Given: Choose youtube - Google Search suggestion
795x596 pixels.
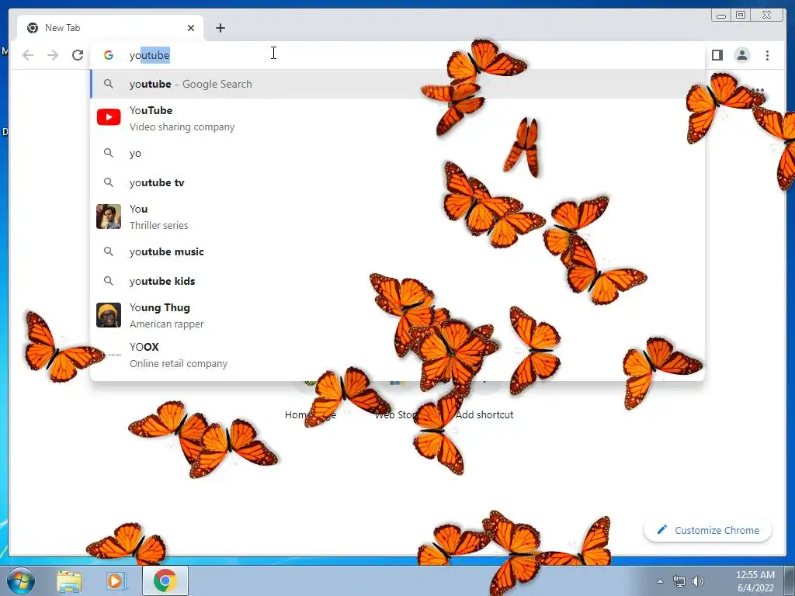Looking at the screenshot, I should (x=398, y=84).
